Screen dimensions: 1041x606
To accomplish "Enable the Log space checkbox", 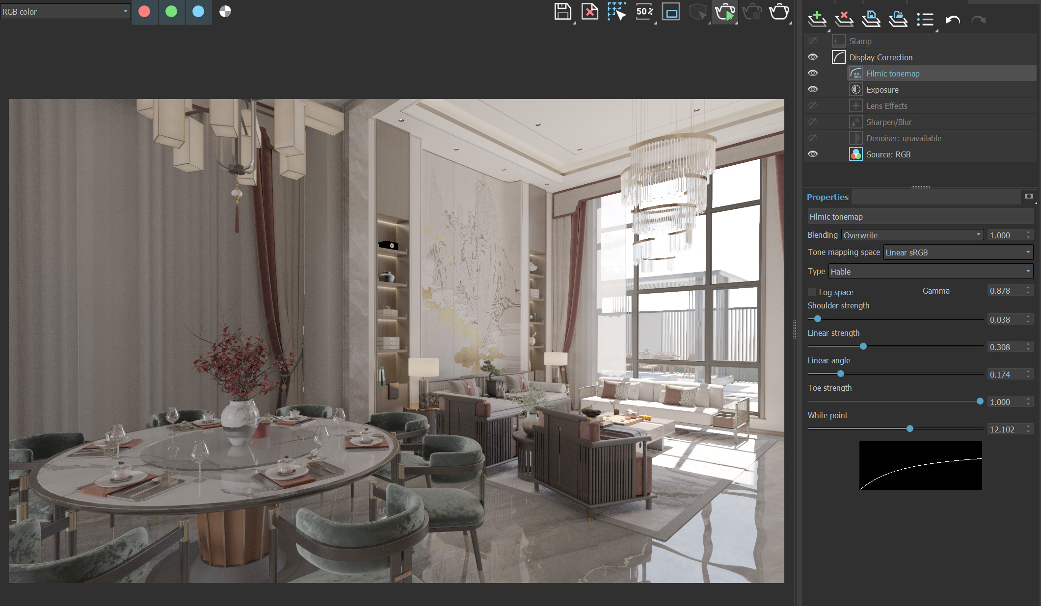I will point(812,292).
